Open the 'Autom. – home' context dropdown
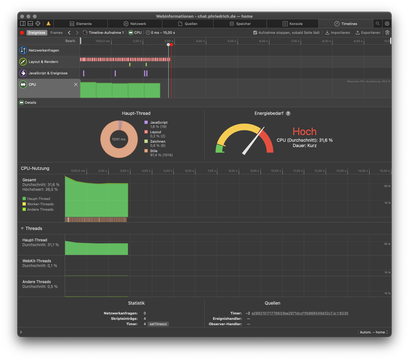409x360 pixels. (x=374, y=332)
